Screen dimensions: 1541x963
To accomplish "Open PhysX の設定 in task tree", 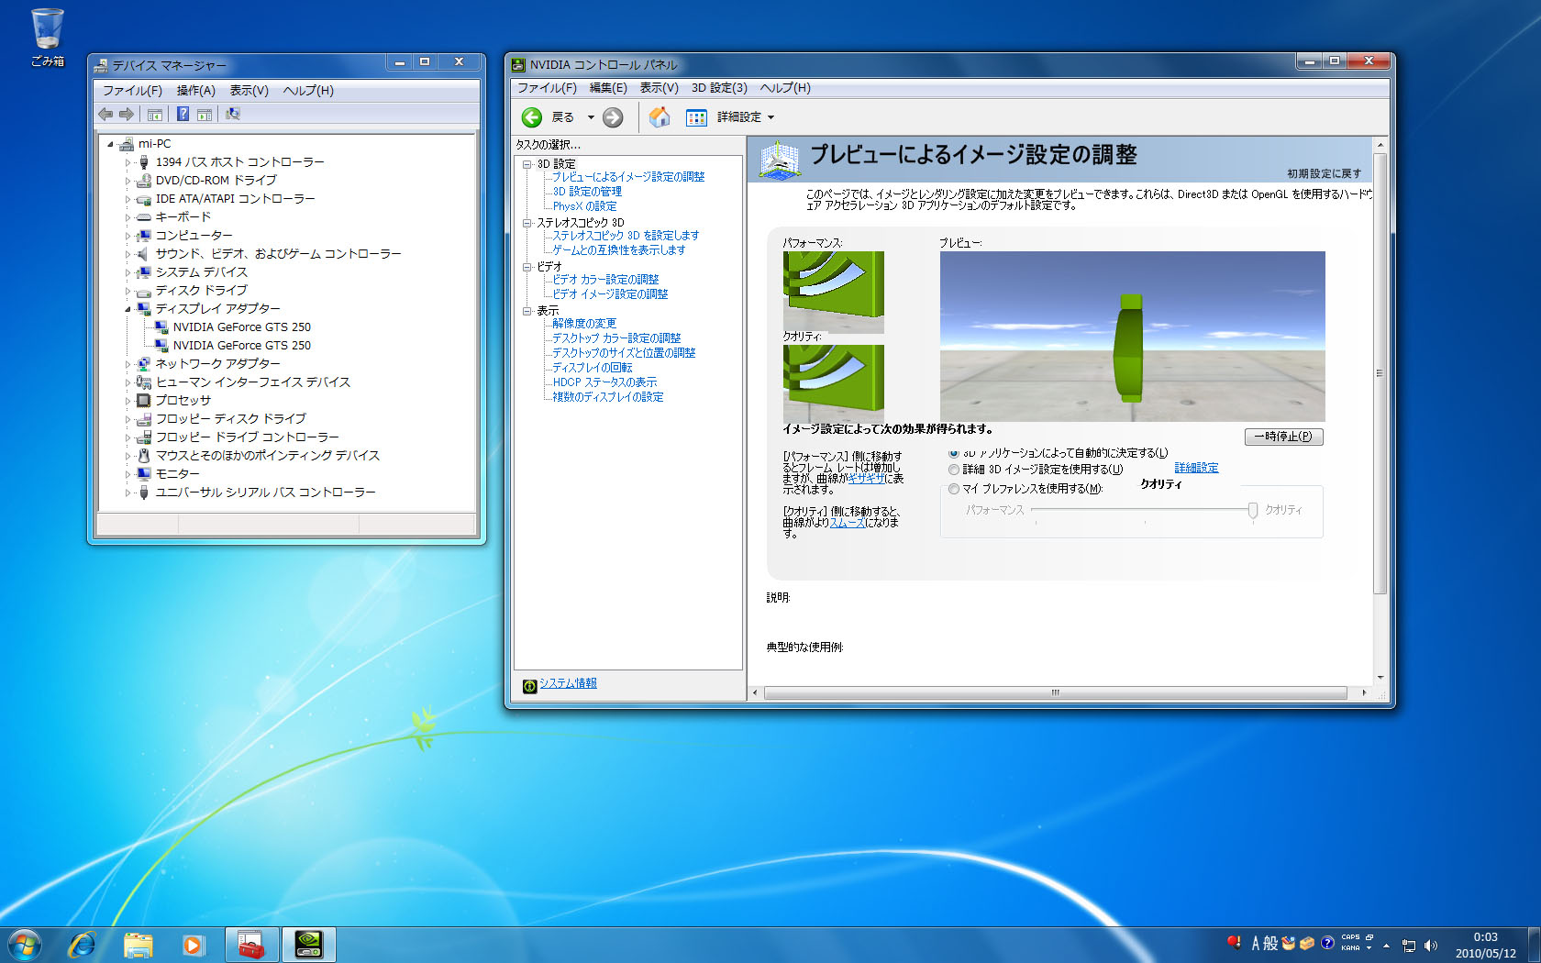I will coord(584,206).
